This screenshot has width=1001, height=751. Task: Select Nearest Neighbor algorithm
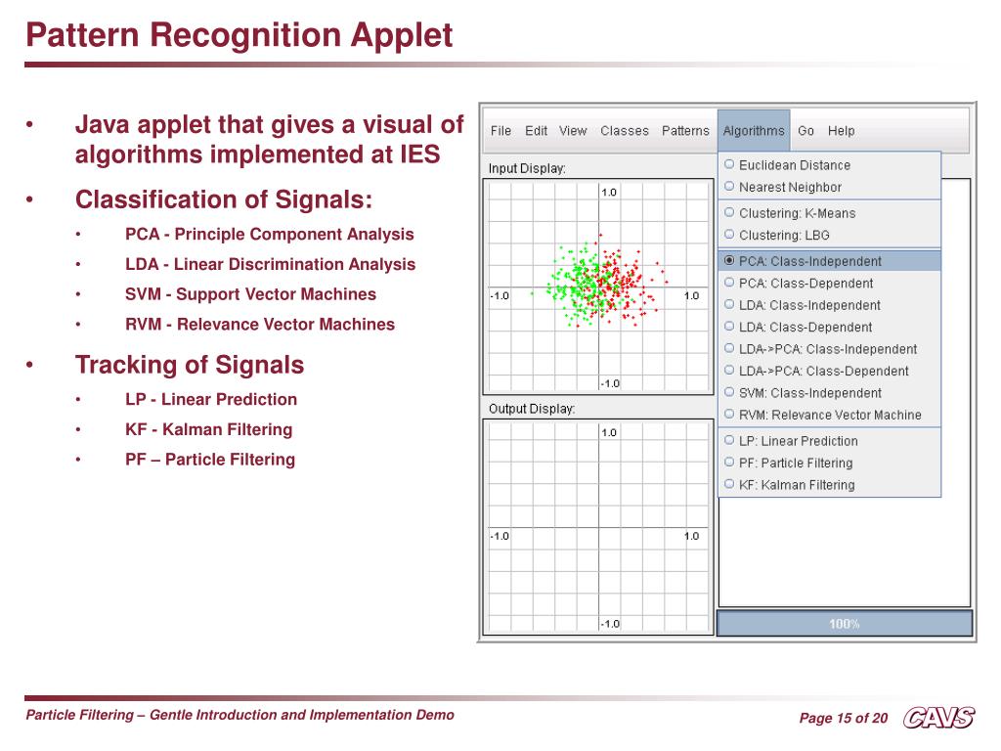click(829, 187)
